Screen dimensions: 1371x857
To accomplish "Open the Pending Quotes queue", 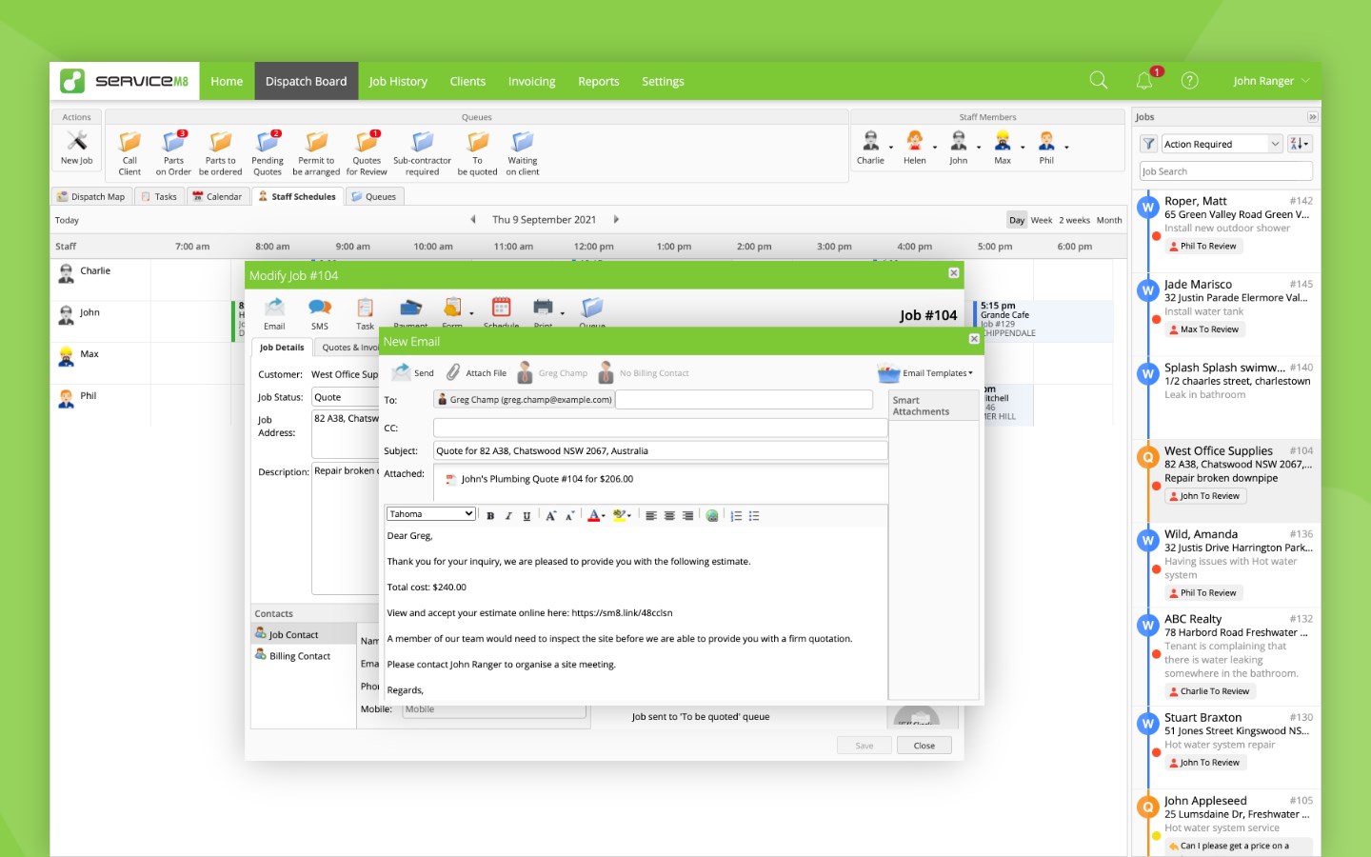I will [268, 142].
